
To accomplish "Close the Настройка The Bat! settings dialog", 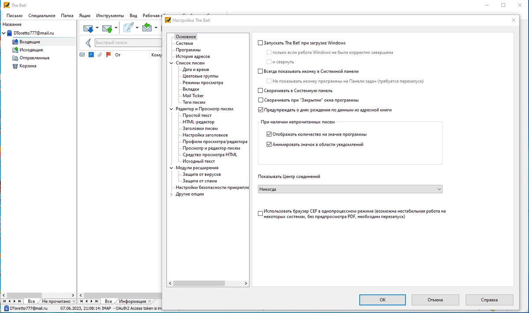I will click(x=514, y=20).
